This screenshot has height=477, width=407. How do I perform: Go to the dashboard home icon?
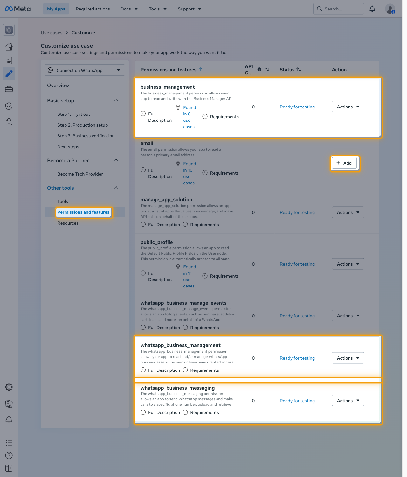9,47
